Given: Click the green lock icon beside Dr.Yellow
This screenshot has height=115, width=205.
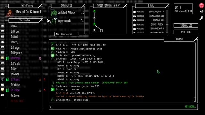Looking at the screenshot, I should [8, 90].
